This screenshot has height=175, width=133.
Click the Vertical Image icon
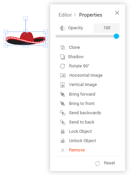point(63,85)
